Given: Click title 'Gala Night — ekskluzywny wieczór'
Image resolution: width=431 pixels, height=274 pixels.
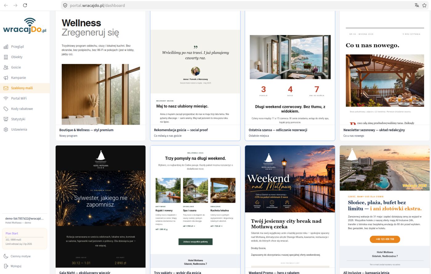Looking at the screenshot, I should (x=85, y=272).
